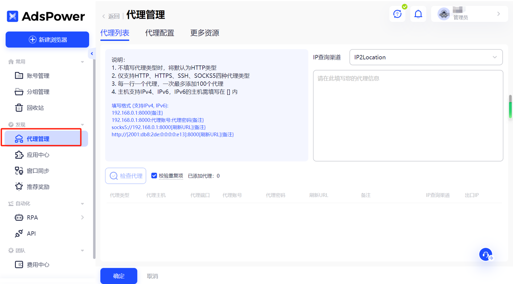Image resolution: width=513 pixels, height=284 pixels.
Task: Open the notification bell
Action: [x=418, y=14]
